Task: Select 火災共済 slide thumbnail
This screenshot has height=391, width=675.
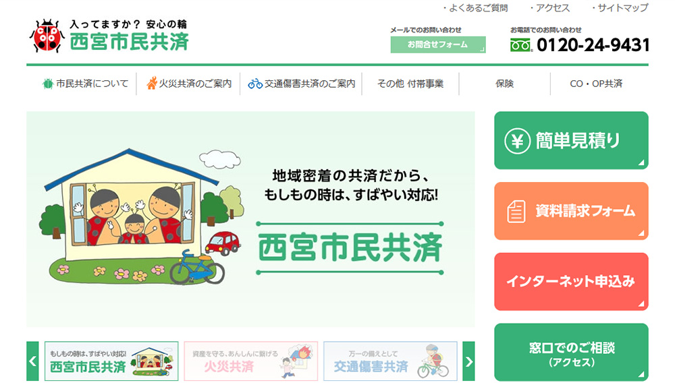Action: click(251, 361)
